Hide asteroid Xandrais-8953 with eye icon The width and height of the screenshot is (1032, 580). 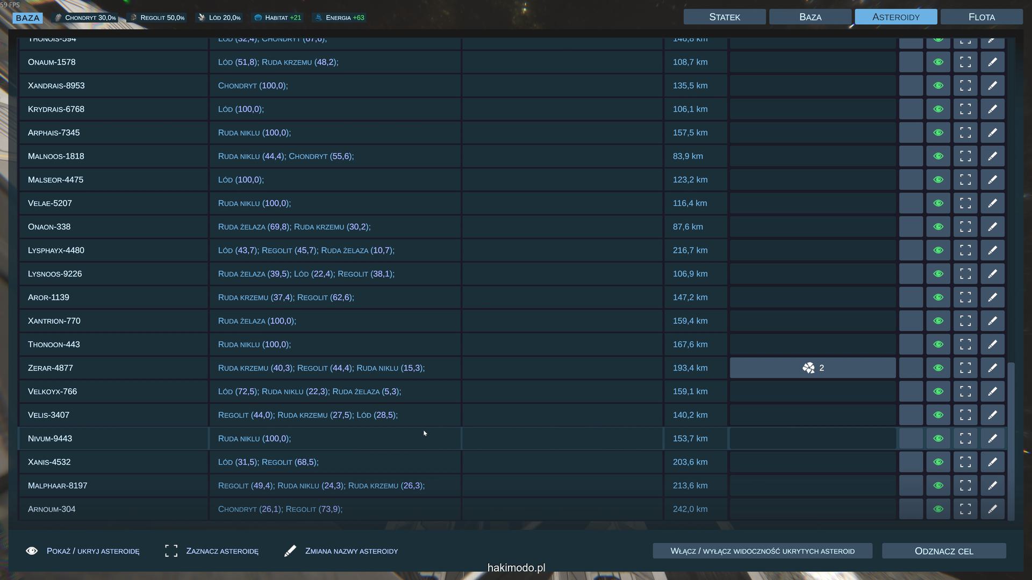point(938,85)
